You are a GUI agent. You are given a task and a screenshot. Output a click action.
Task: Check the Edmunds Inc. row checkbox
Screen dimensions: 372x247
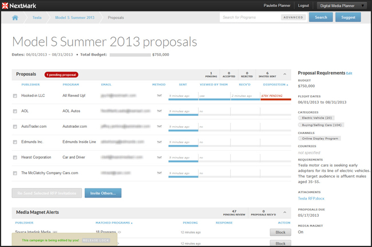[x=15, y=142]
